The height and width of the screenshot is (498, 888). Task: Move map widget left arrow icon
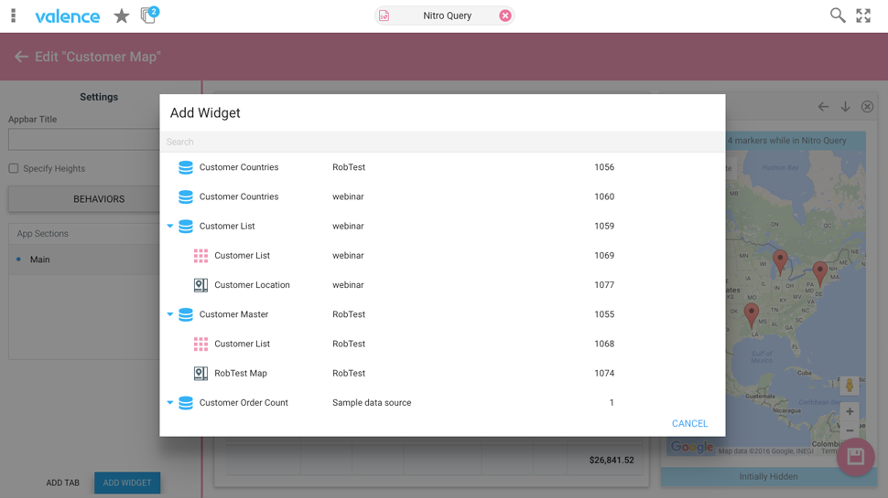click(x=823, y=107)
